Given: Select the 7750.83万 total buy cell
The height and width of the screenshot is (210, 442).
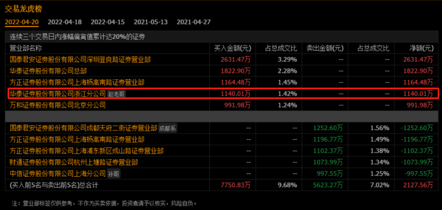Looking at the screenshot, I should [x=236, y=185].
